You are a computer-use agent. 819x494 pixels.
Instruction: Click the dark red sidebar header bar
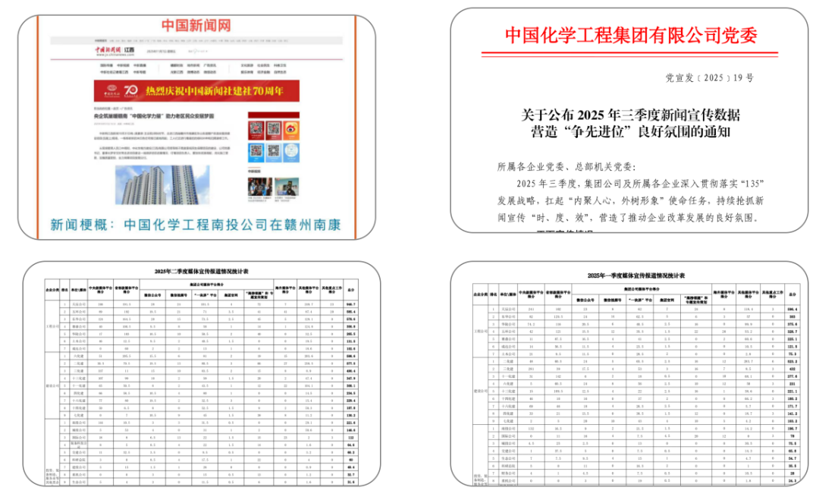274,115
